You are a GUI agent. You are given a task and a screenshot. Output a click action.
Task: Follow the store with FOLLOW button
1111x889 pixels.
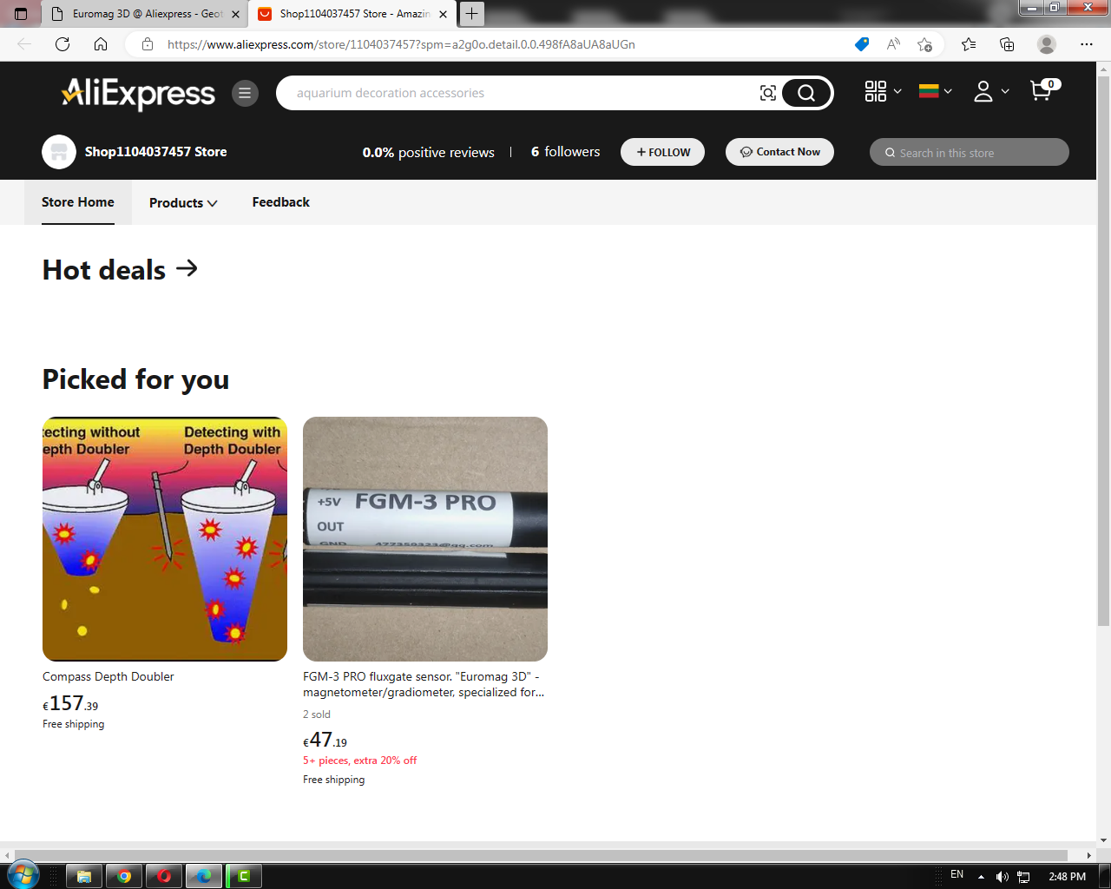[662, 152]
